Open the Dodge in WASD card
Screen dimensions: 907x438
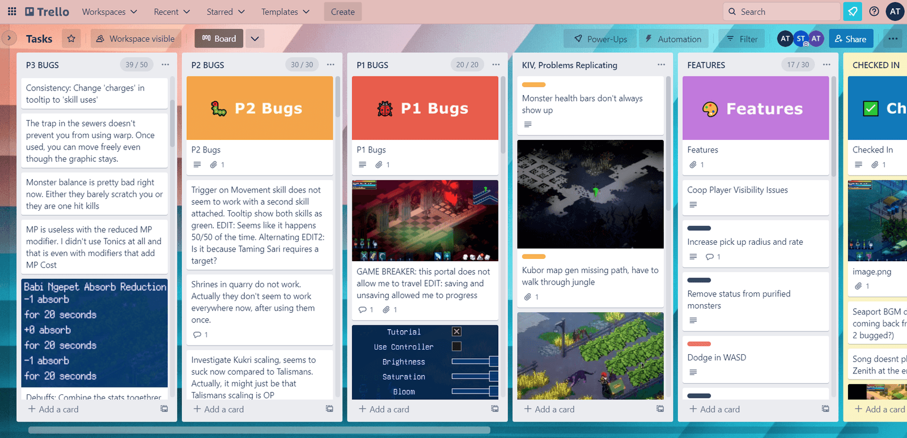pyautogui.click(x=756, y=359)
